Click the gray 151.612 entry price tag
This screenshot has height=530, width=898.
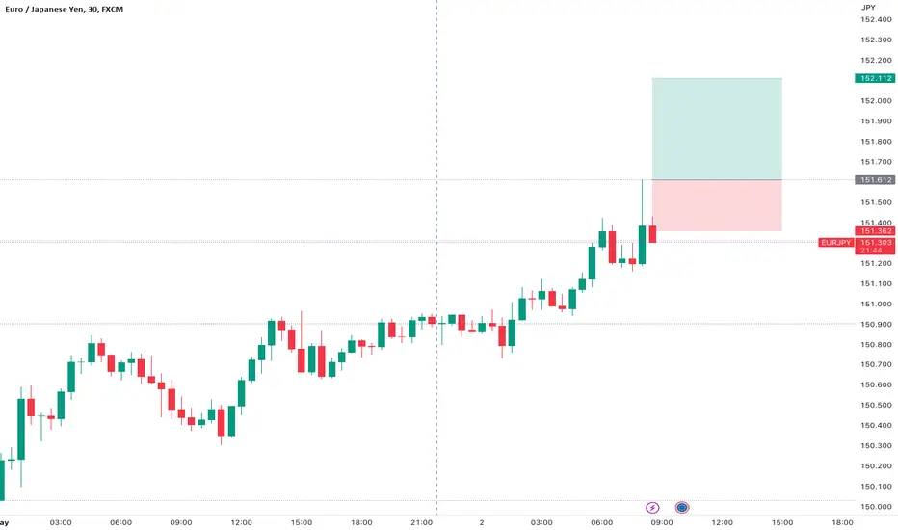875,180
